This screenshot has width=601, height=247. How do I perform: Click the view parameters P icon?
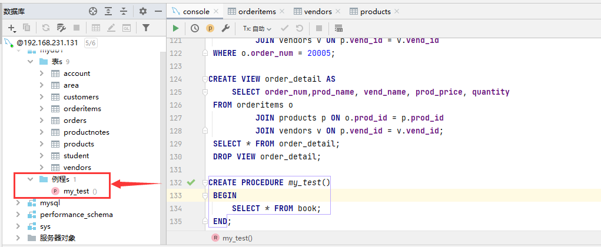[x=210, y=28]
